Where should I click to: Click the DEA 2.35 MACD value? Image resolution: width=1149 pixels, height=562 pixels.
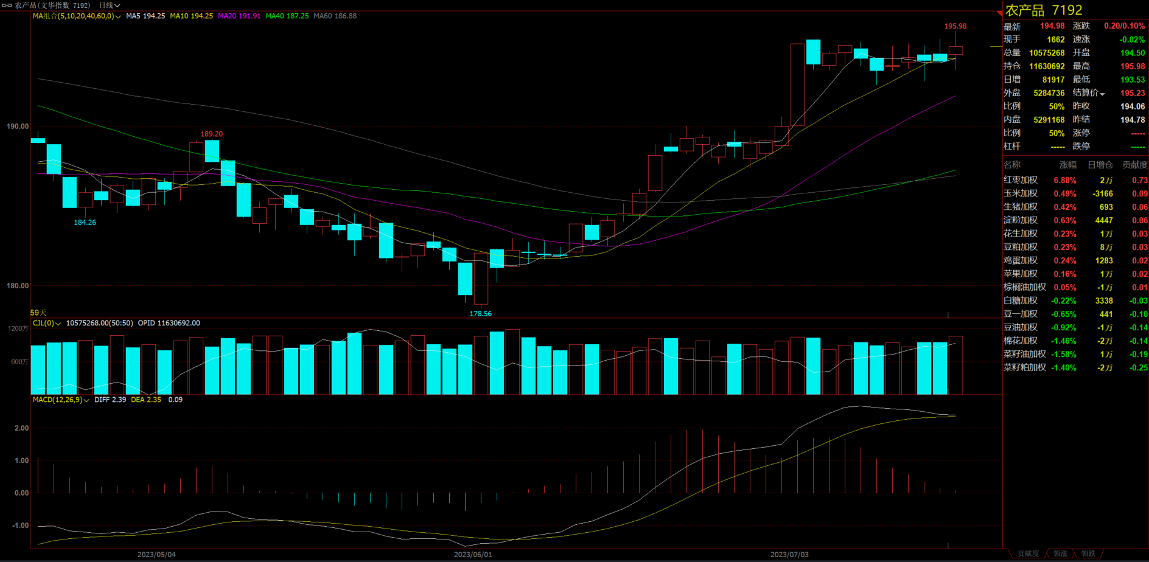tap(146, 400)
